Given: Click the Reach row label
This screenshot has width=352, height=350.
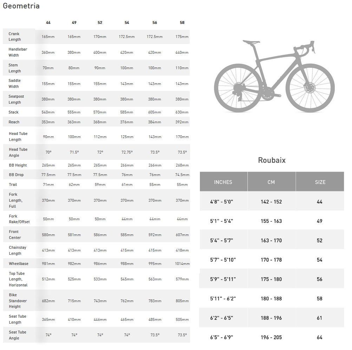Looking at the screenshot, I should click(14, 122).
